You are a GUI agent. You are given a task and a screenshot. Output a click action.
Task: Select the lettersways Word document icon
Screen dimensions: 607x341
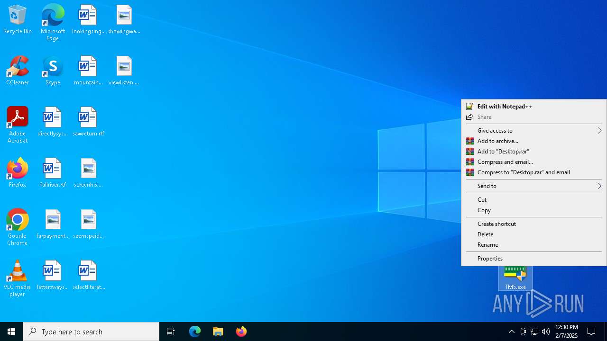pyautogui.click(x=53, y=275)
